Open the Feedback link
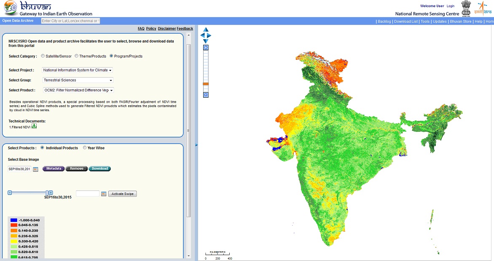 [x=185, y=29]
